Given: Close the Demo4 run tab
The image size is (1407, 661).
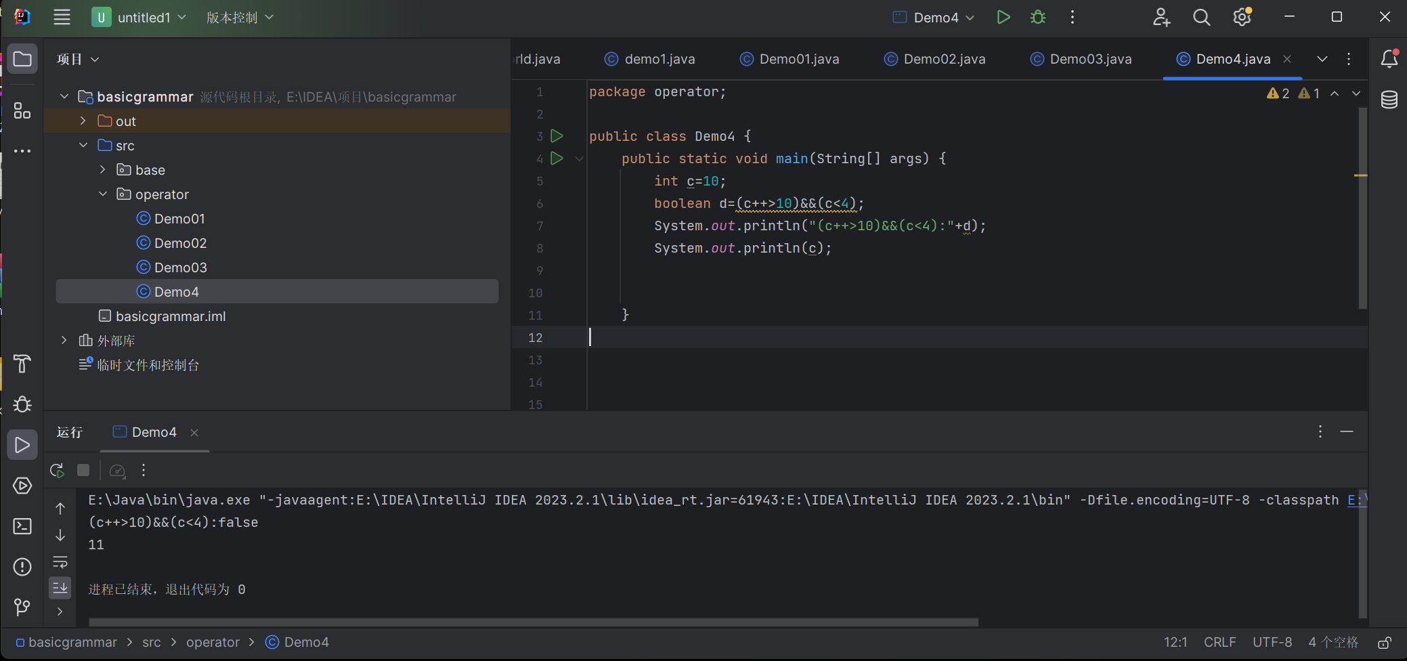Looking at the screenshot, I should click(x=194, y=433).
